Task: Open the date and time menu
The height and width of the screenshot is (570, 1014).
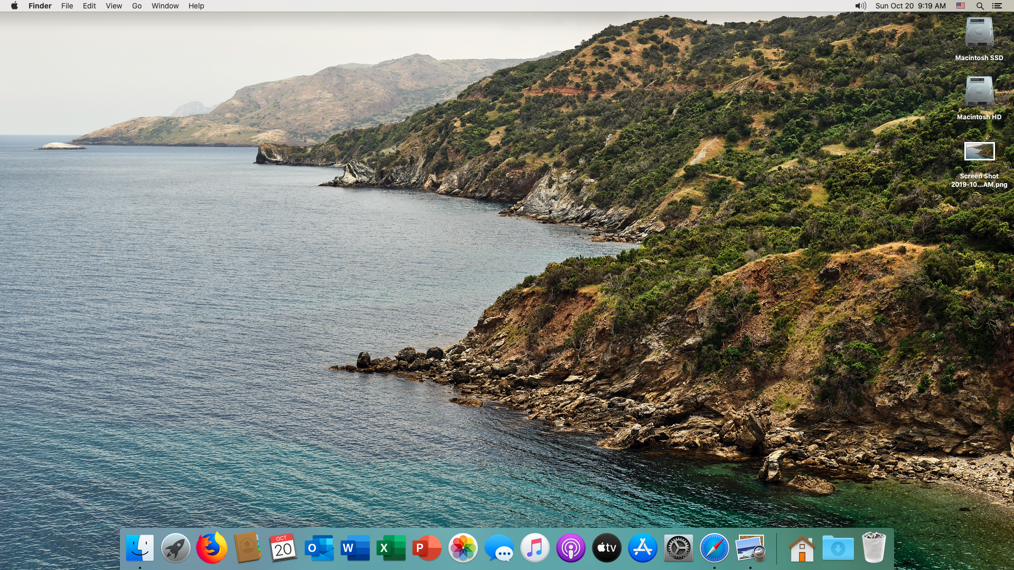Action: [x=911, y=6]
